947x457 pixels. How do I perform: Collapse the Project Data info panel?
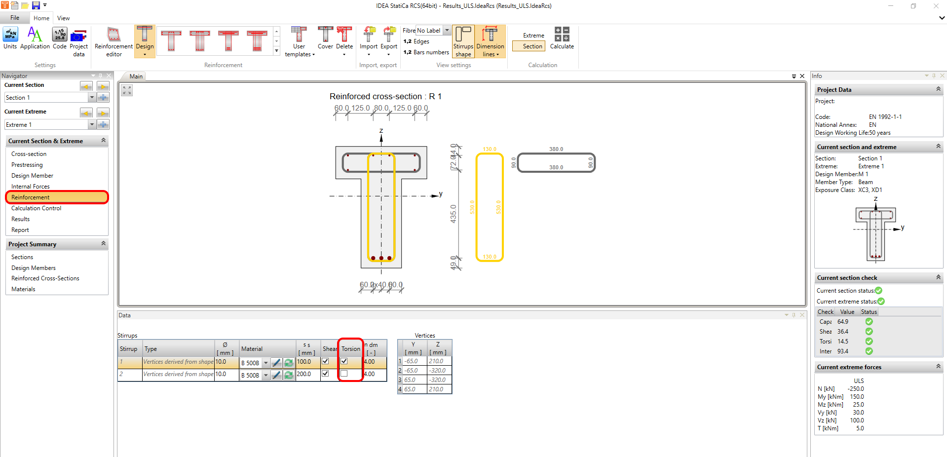(937, 89)
